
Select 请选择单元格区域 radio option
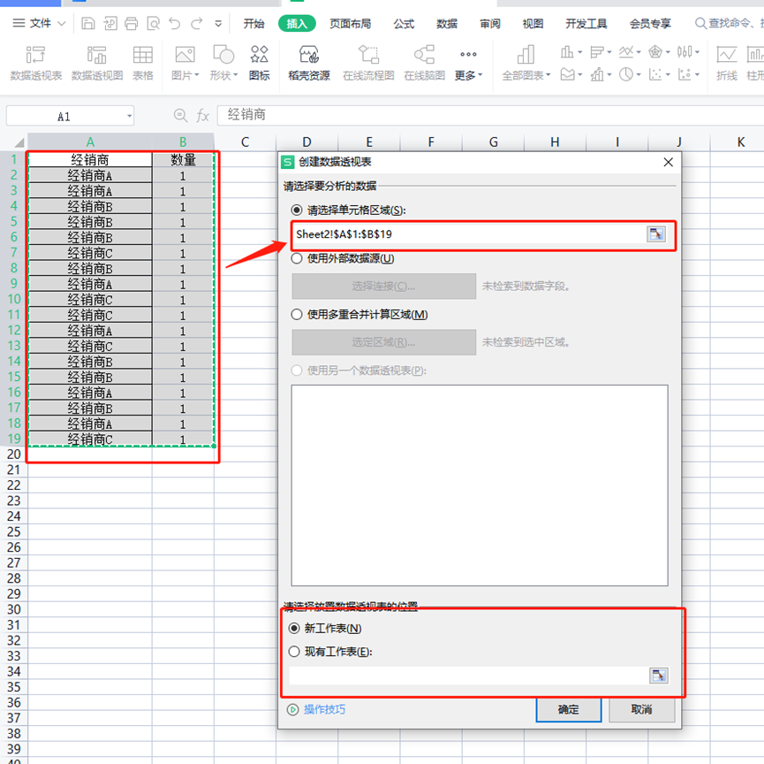coord(296,210)
